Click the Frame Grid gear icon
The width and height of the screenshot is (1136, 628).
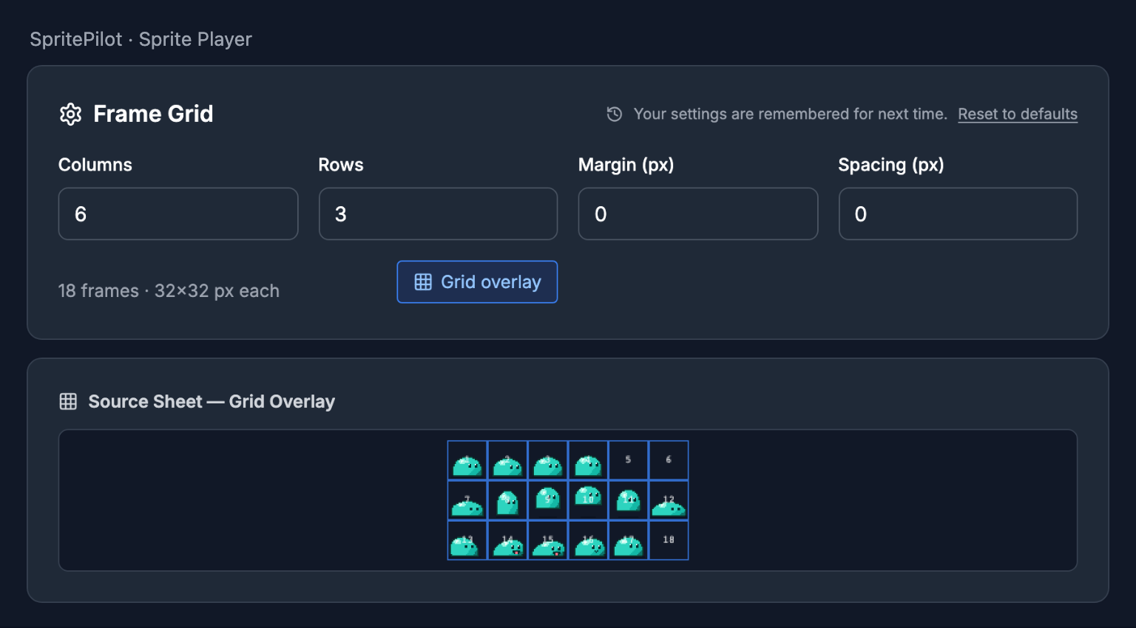(x=70, y=115)
